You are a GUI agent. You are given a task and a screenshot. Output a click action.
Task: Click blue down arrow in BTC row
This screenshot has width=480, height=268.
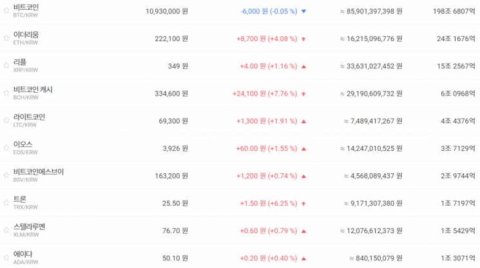click(x=303, y=12)
